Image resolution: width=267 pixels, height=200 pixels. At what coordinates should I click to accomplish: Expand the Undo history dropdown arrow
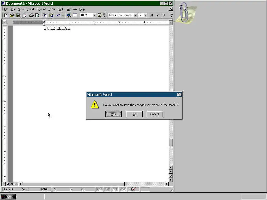click(x=63, y=15)
